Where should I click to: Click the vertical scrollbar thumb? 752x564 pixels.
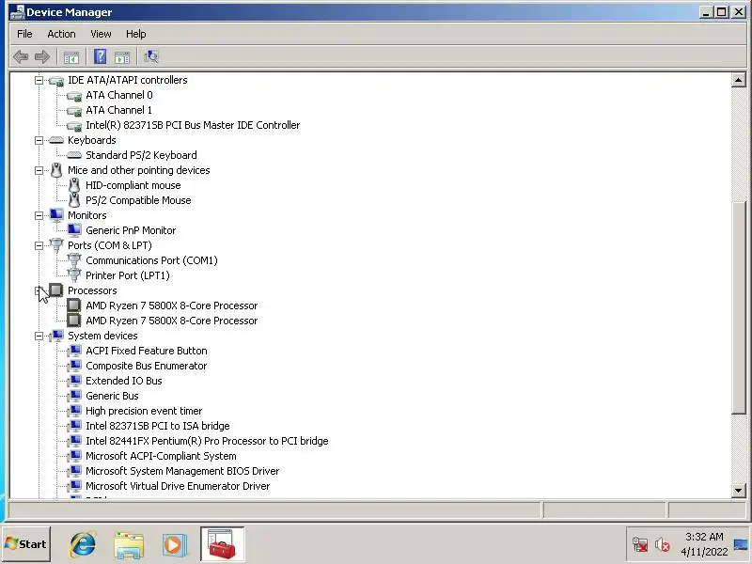(738, 307)
